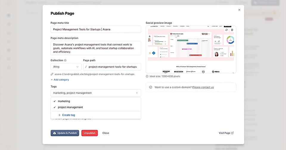Click the Collection info icon
286x150 pixels.
(65, 60)
